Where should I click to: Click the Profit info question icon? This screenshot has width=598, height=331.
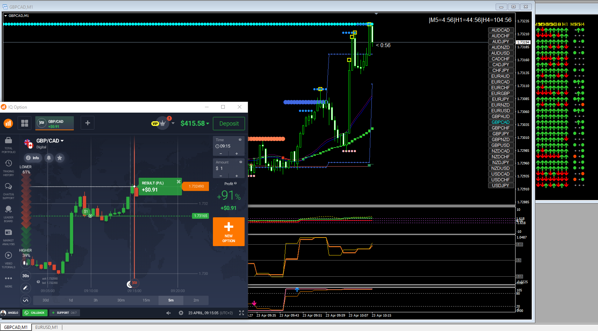(x=236, y=183)
